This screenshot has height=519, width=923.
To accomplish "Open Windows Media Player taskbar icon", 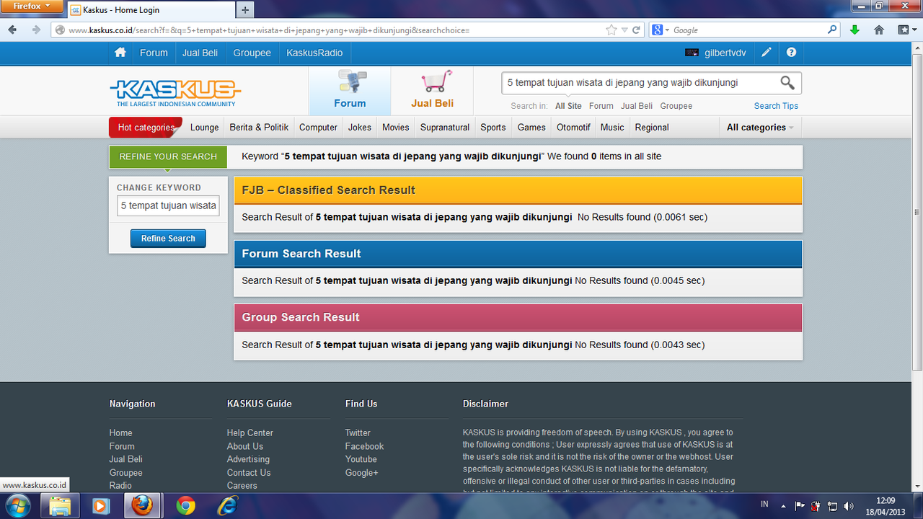I will click(x=101, y=506).
